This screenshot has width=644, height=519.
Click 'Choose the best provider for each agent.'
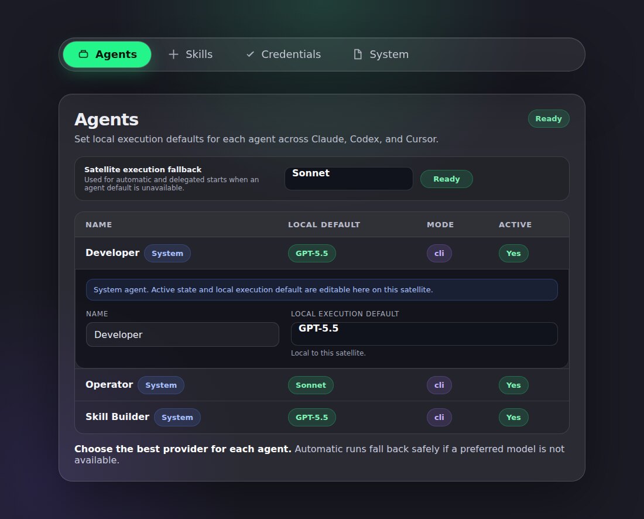click(183, 449)
